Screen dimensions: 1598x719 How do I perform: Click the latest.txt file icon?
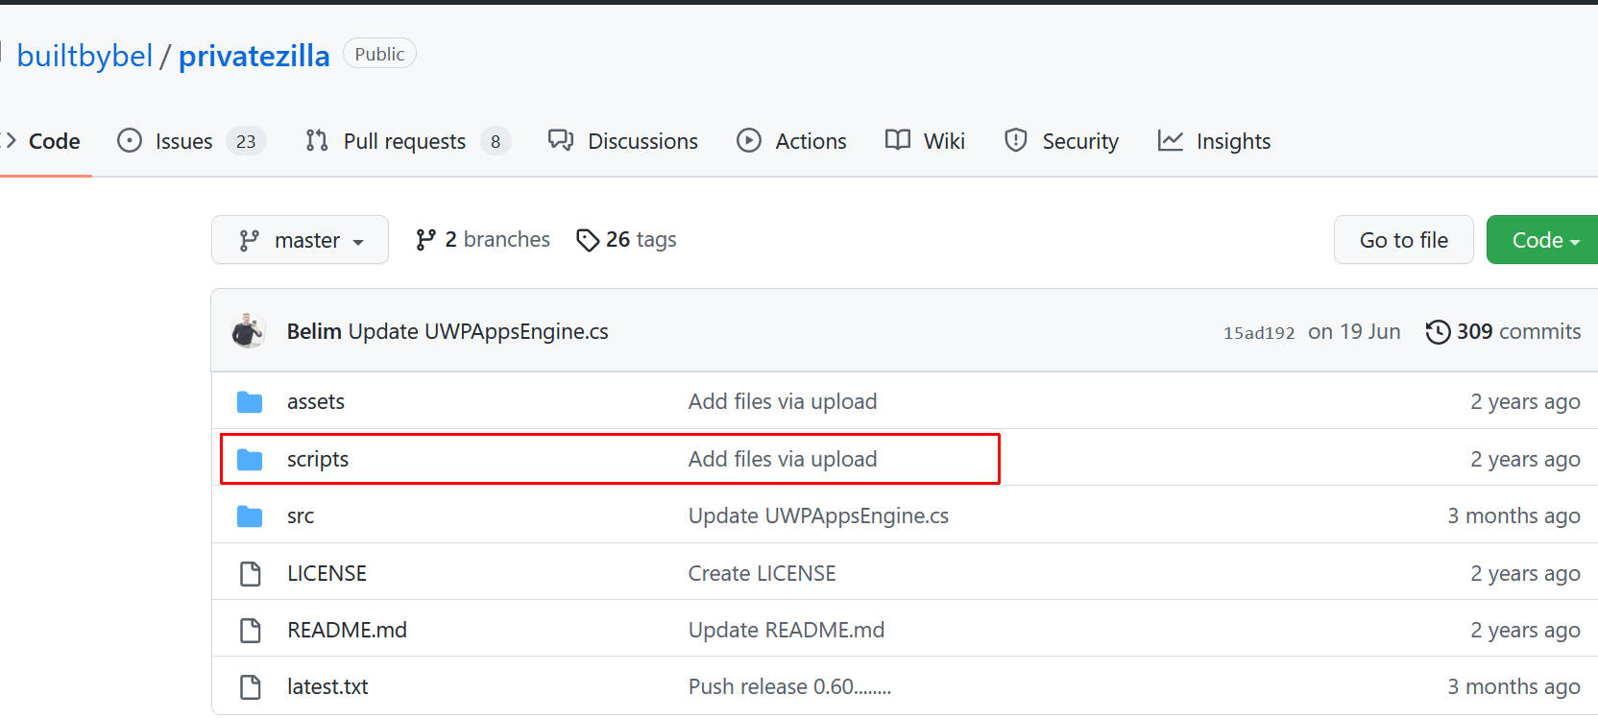point(251,686)
